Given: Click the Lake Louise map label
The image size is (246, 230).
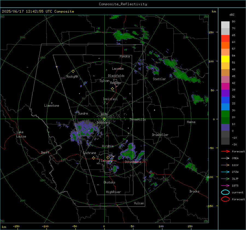Looking at the screenshot, I should tap(21, 134).
